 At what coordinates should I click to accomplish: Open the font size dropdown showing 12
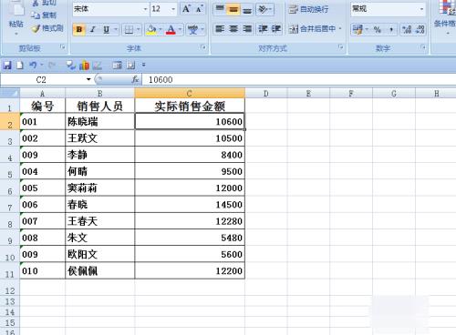[163, 9]
